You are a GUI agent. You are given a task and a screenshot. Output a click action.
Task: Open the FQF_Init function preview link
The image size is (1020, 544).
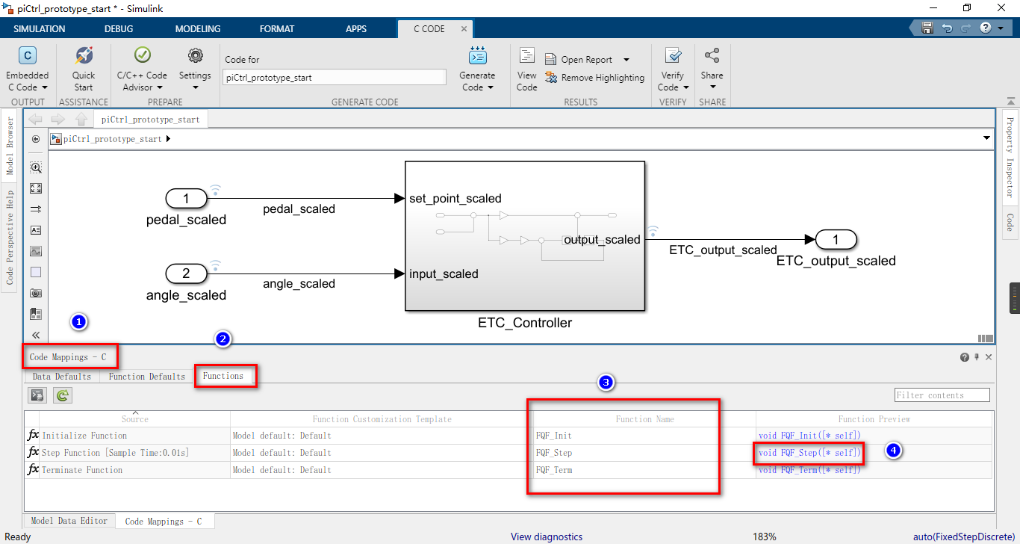pos(810,436)
